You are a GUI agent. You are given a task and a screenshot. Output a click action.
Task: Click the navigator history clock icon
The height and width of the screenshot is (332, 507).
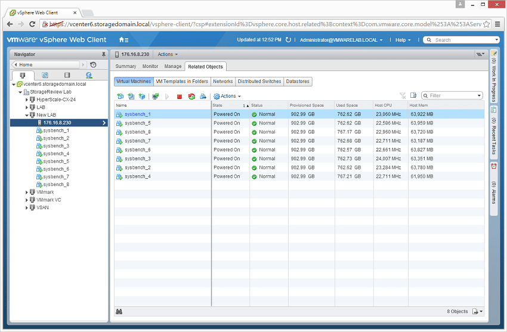coord(93,64)
